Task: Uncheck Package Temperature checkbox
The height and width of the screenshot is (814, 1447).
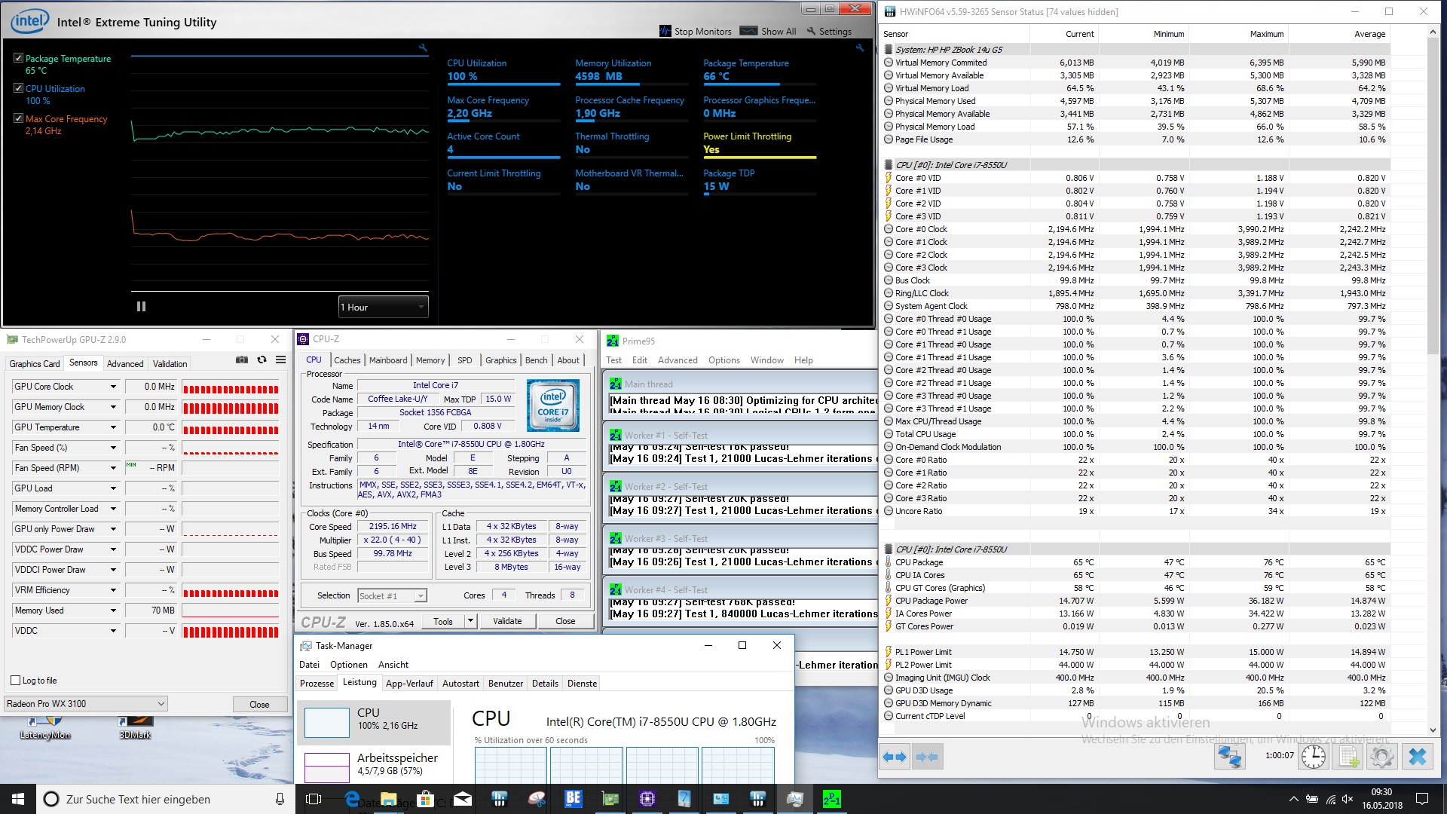Action: 19,58
